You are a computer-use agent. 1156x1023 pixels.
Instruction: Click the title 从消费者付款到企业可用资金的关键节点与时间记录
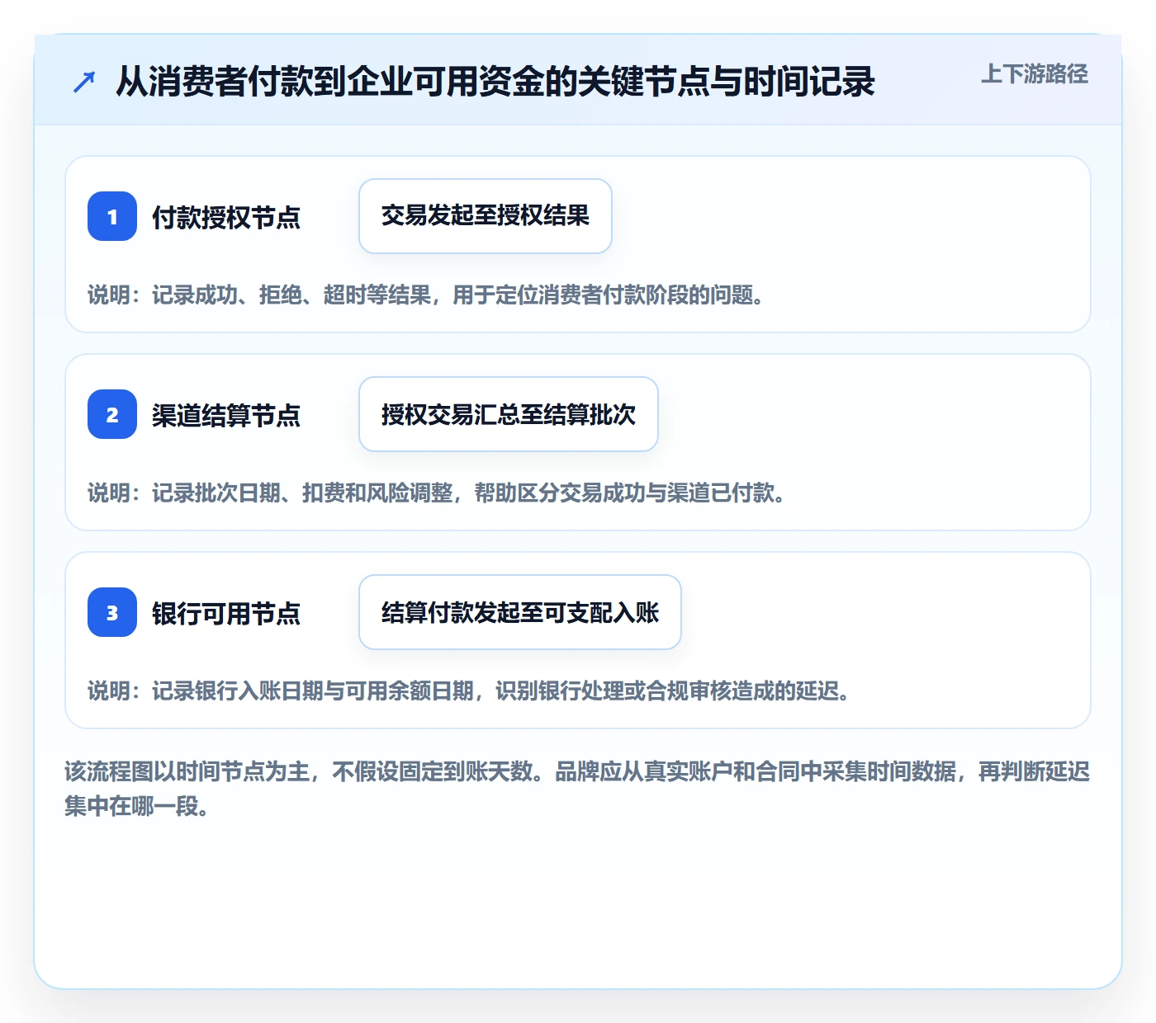[495, 82]
